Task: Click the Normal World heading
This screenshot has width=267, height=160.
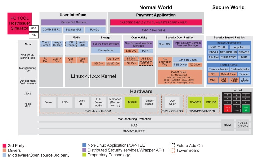Action: (x=156, y=7)
